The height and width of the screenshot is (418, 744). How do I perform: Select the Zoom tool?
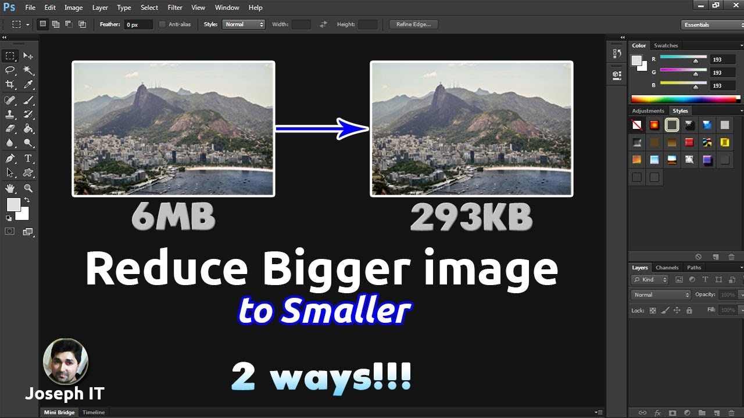tap(28, 188)
